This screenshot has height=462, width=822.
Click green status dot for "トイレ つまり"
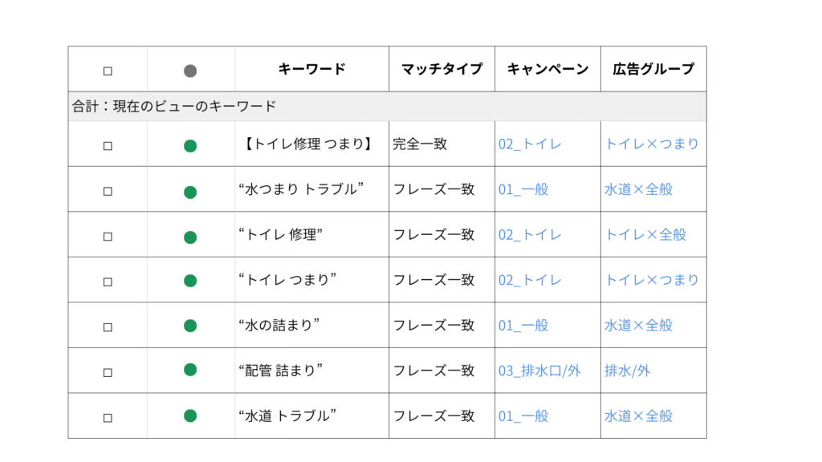[x=190, y=281]
